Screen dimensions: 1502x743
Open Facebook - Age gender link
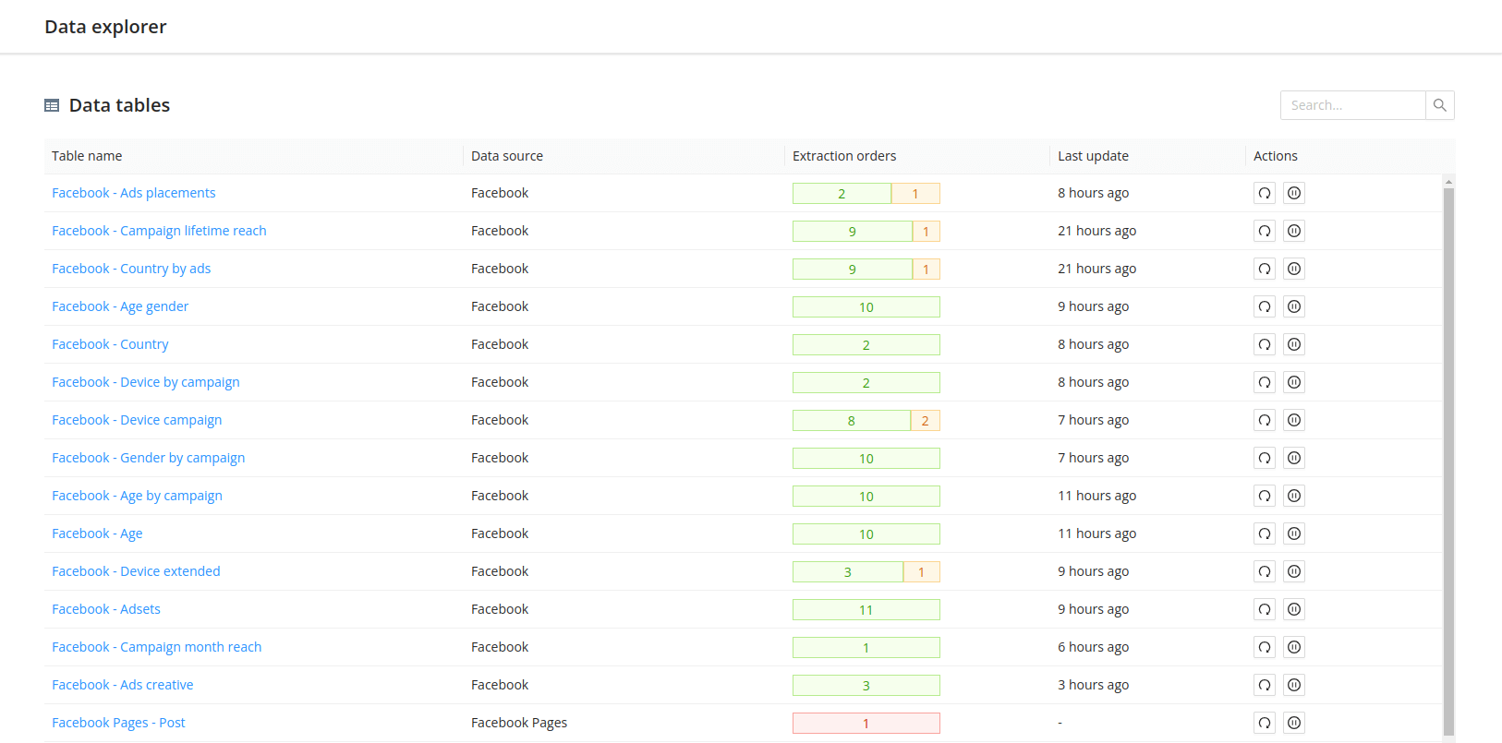(120, 306)
